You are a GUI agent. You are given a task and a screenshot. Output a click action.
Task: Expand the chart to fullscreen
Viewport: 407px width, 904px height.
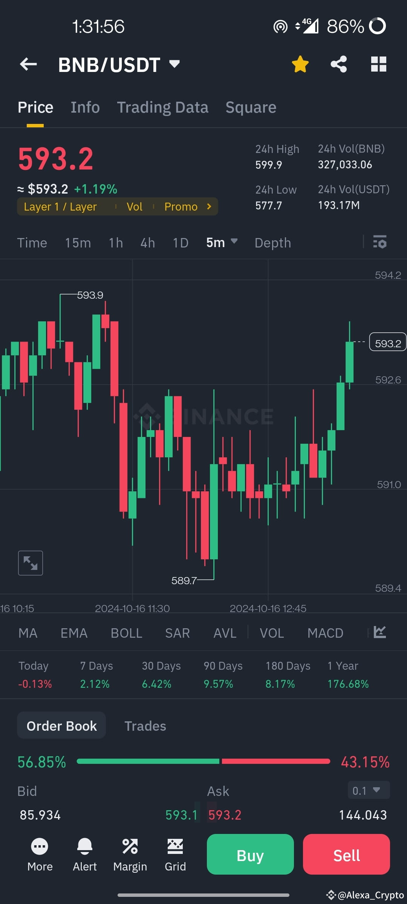[30, 562]
